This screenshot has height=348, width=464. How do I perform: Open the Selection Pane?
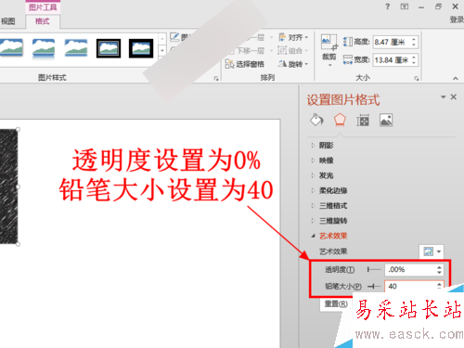click(x=245, y=64)
